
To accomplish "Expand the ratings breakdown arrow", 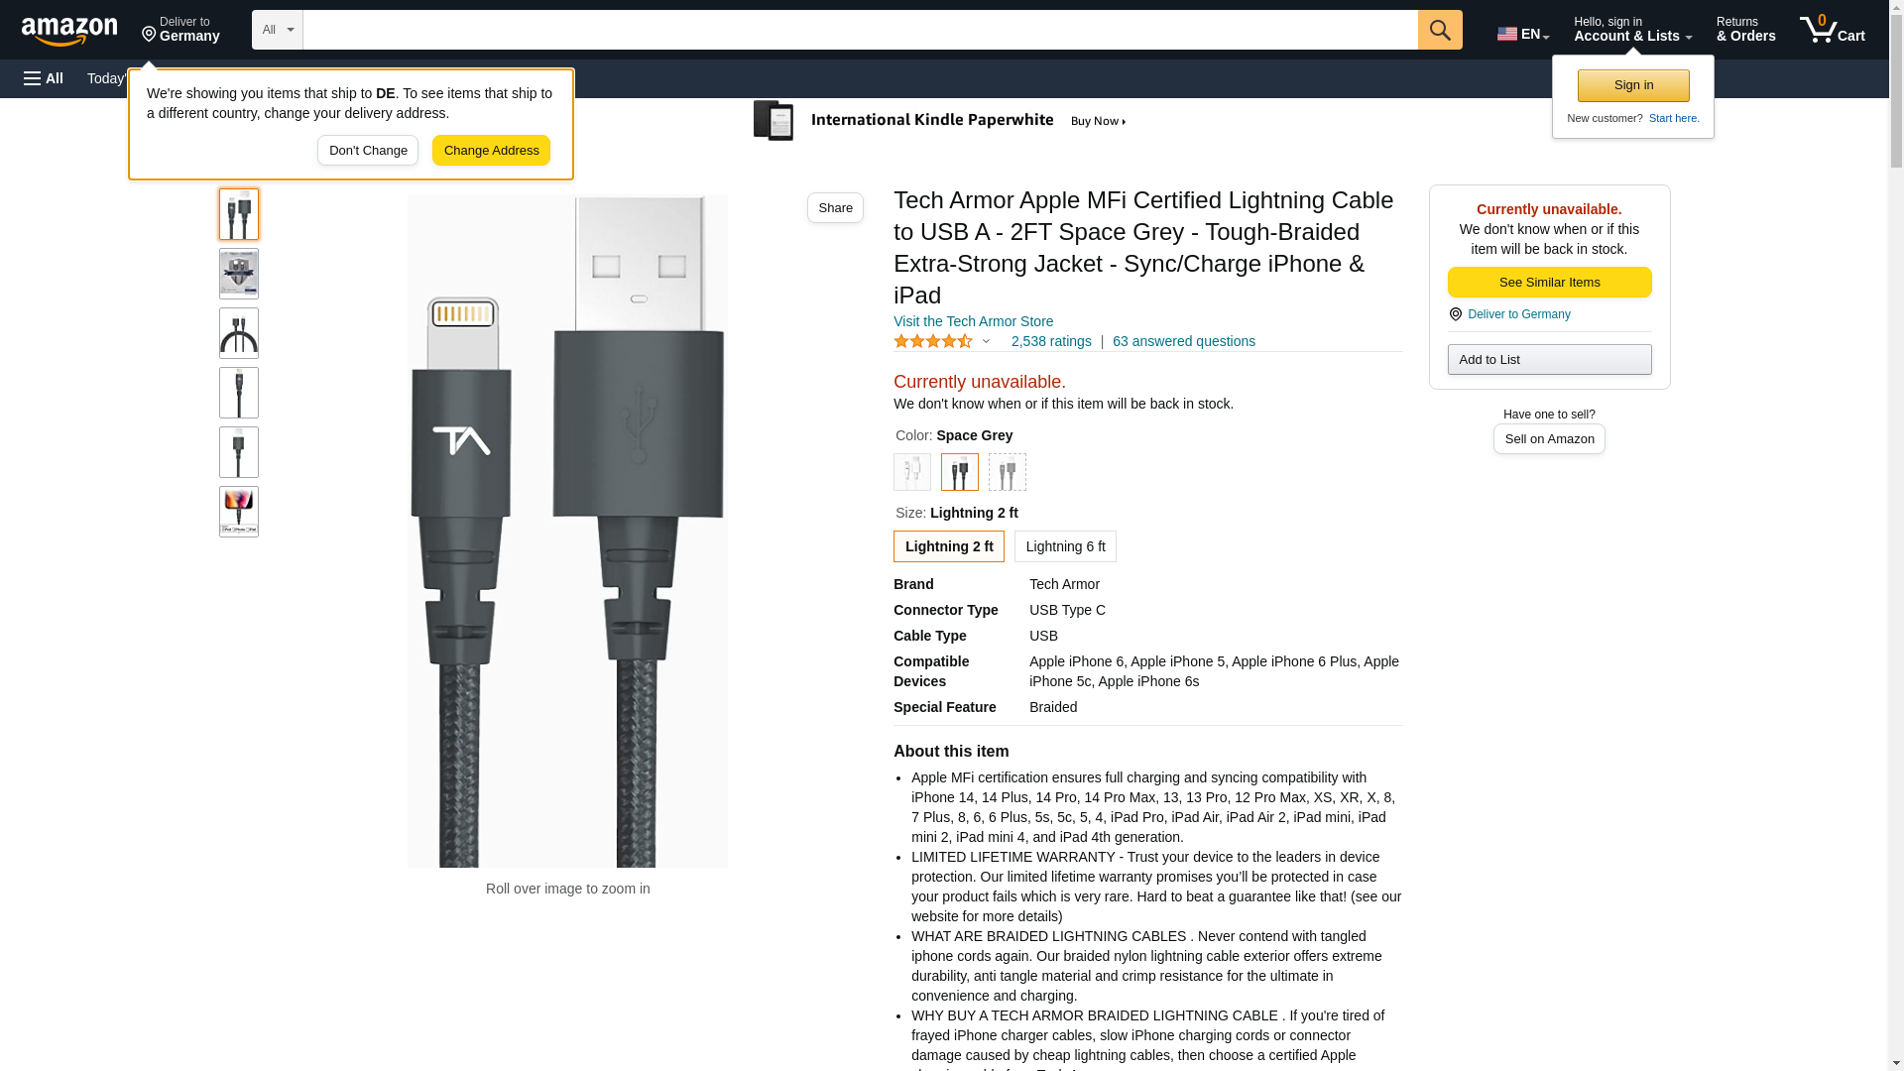I will [x=986, y=342].
